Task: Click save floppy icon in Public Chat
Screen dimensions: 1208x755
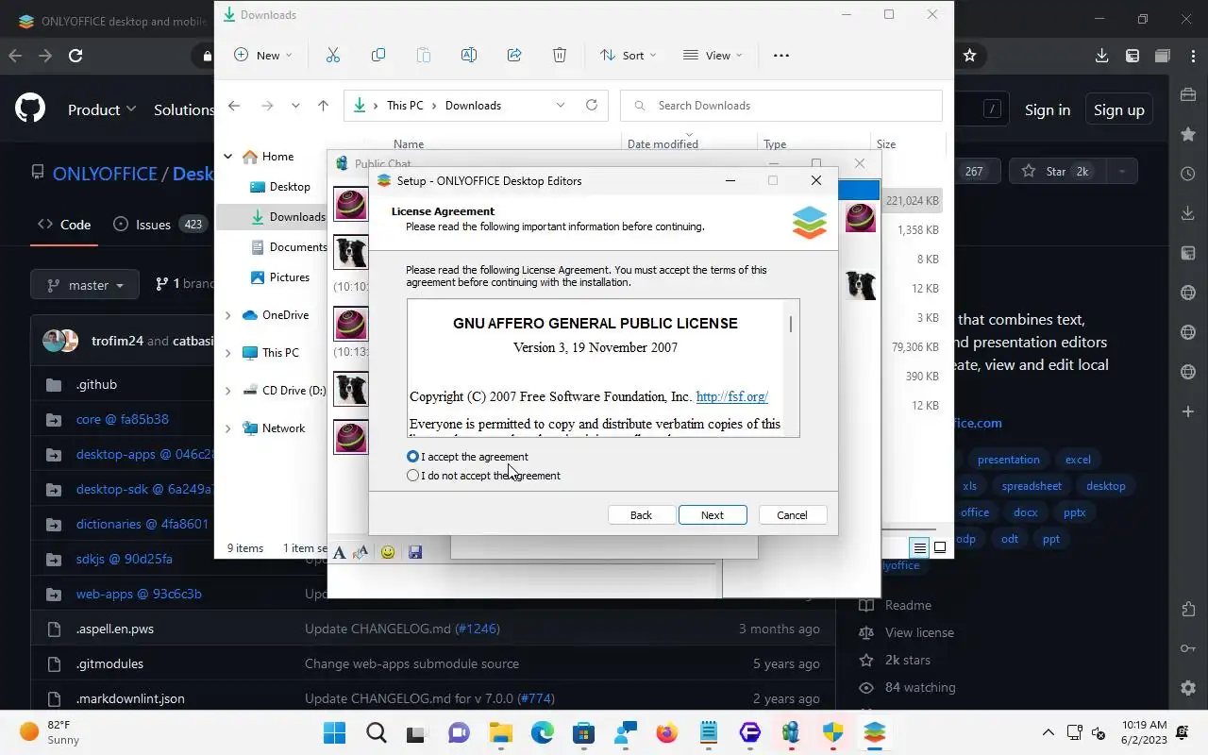Action: (415, 552)
